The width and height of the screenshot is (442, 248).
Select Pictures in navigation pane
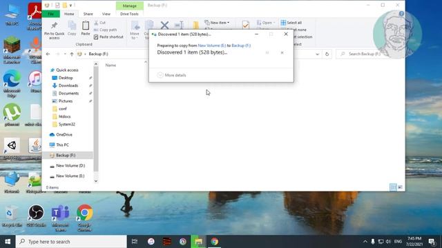coord(66,101)
